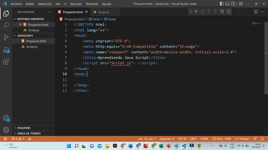Open the Accounts menu icon
Viewport: 268px width, 150px height.
coord(6,118)
